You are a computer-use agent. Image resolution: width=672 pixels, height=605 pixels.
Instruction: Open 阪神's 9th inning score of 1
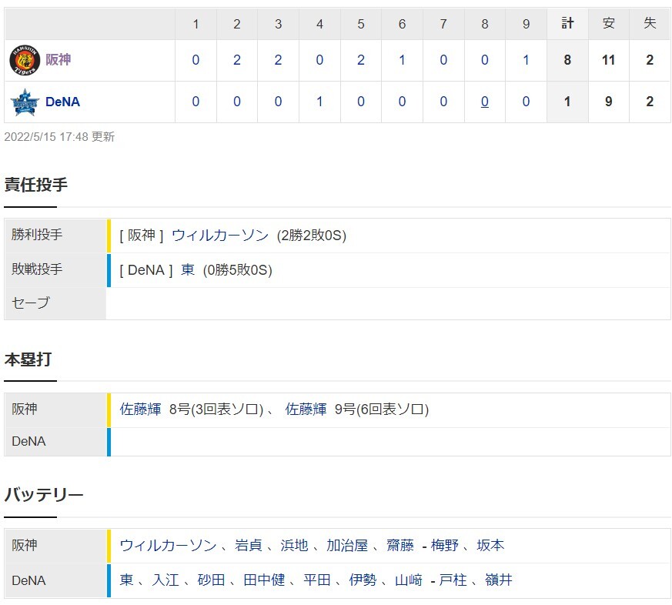click(x=526, y=60)
